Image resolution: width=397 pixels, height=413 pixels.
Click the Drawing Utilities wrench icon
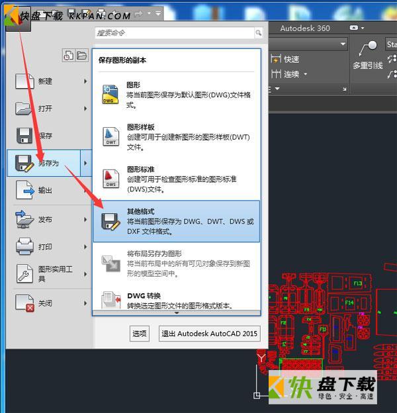pos(24,273)
